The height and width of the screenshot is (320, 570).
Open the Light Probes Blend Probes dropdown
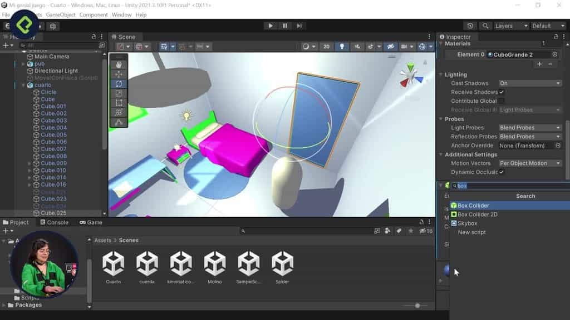click(529, 127)
